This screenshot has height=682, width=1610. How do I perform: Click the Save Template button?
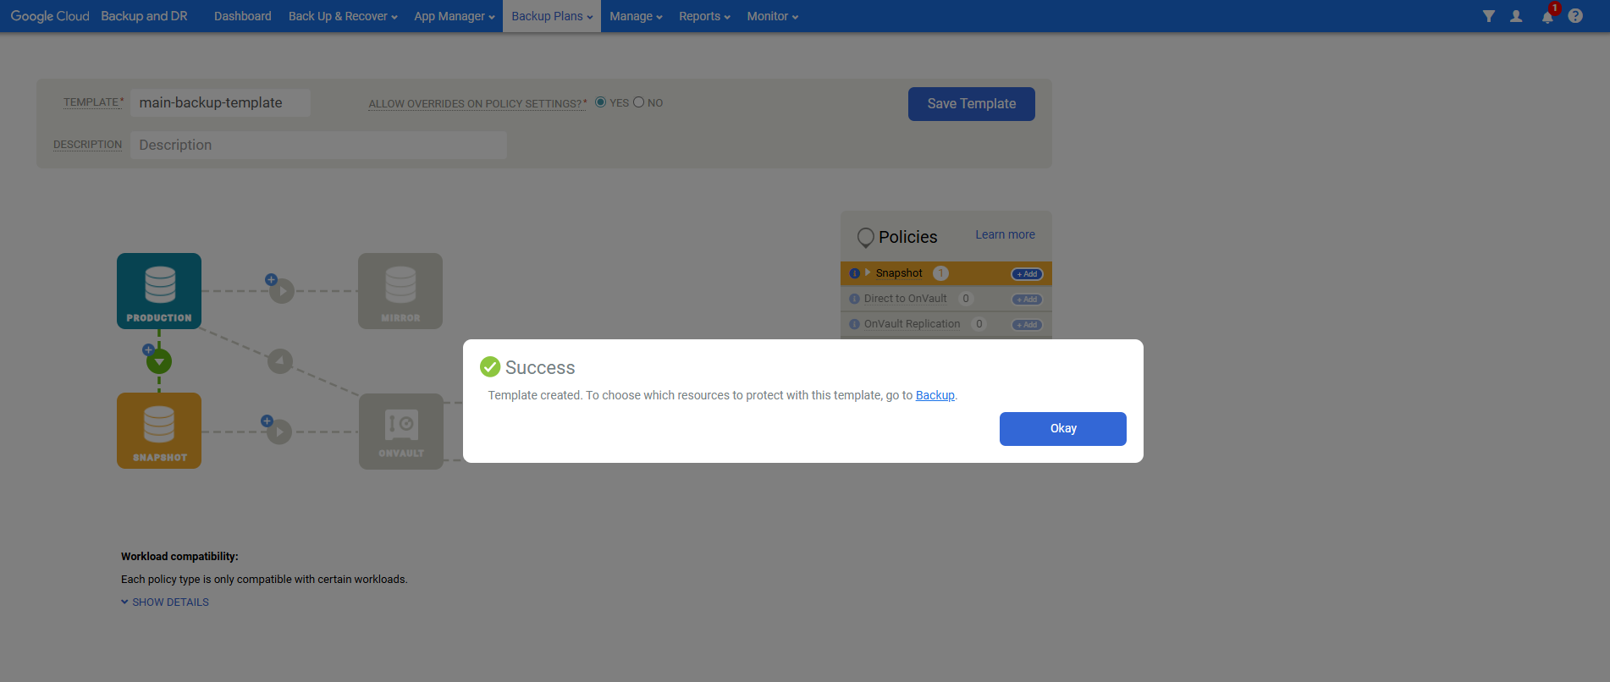[972, 104]
